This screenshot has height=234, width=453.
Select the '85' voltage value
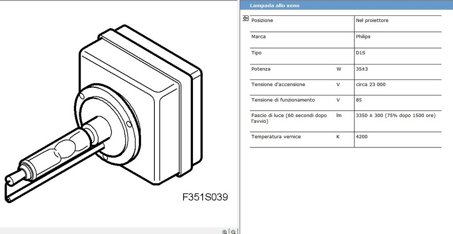tap(359, 100)
